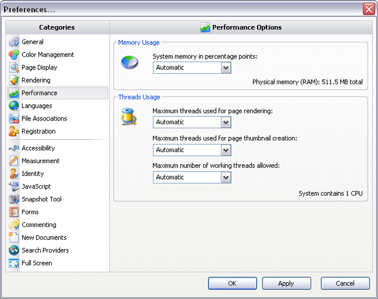Click the Performance chart icon in sidebar
Screen dimensions: 378x299
(x=14, y=93)
